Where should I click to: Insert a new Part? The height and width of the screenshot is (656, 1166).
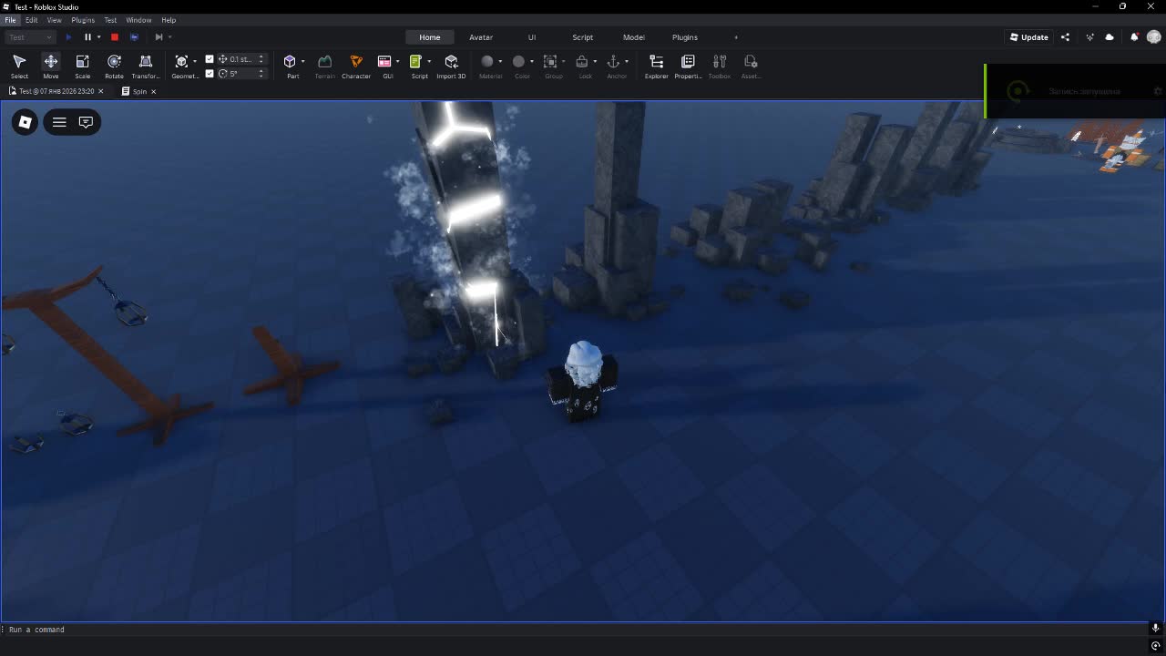point(290,61)
